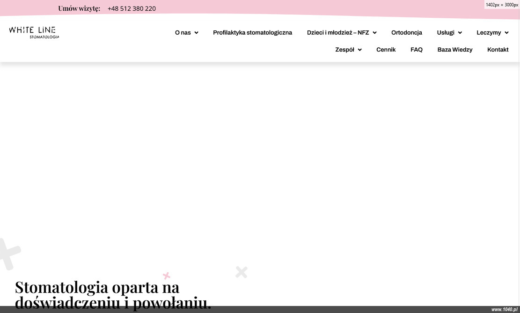Open the Leczymy menu item
This screenshot has width=520, height=313.
point(489,32)
